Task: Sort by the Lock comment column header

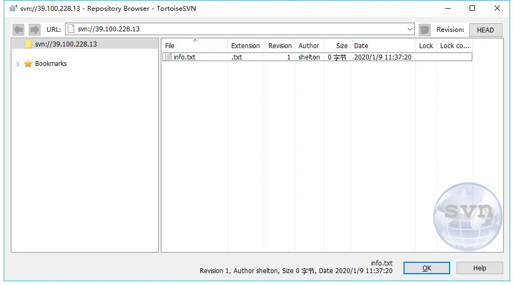Action: click(454, 46)
